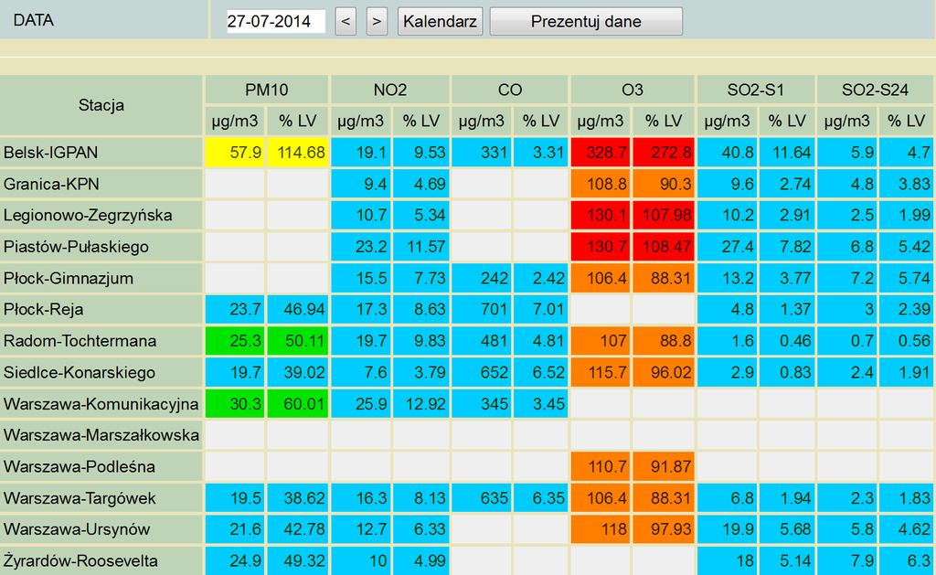
Task: Click NO2 value 25.9 for Warszawa-Komunikacyjna
Action: point(360,404)
